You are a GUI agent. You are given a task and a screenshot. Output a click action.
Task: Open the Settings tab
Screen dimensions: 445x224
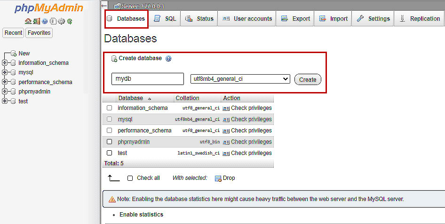tap(373, 19)
